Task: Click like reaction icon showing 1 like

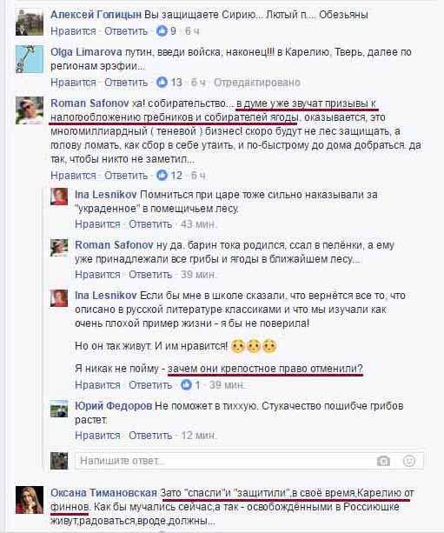Action: [x=186, y=385]
